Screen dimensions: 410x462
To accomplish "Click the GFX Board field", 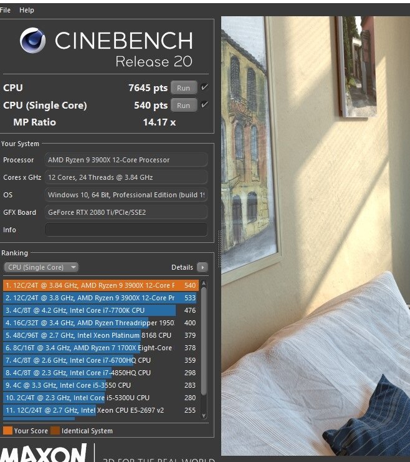I will (126, 212).
